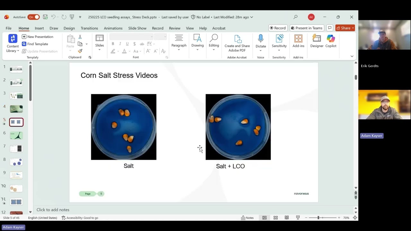Toggle the AutoSave switch
This screenshot has width=411, height=231.
pyautogui.click(x=33, y=17)
